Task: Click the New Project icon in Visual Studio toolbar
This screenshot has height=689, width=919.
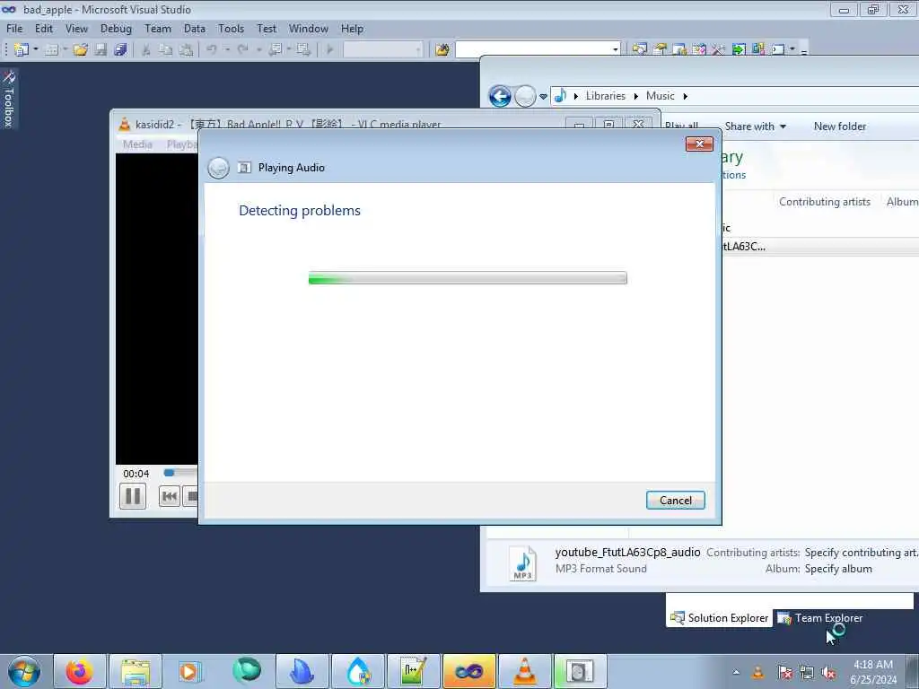Action: click(22, 50)
